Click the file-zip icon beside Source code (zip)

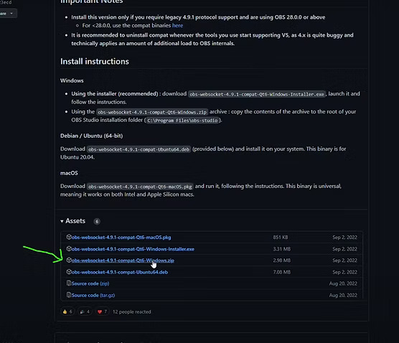(x=69, y=283)
